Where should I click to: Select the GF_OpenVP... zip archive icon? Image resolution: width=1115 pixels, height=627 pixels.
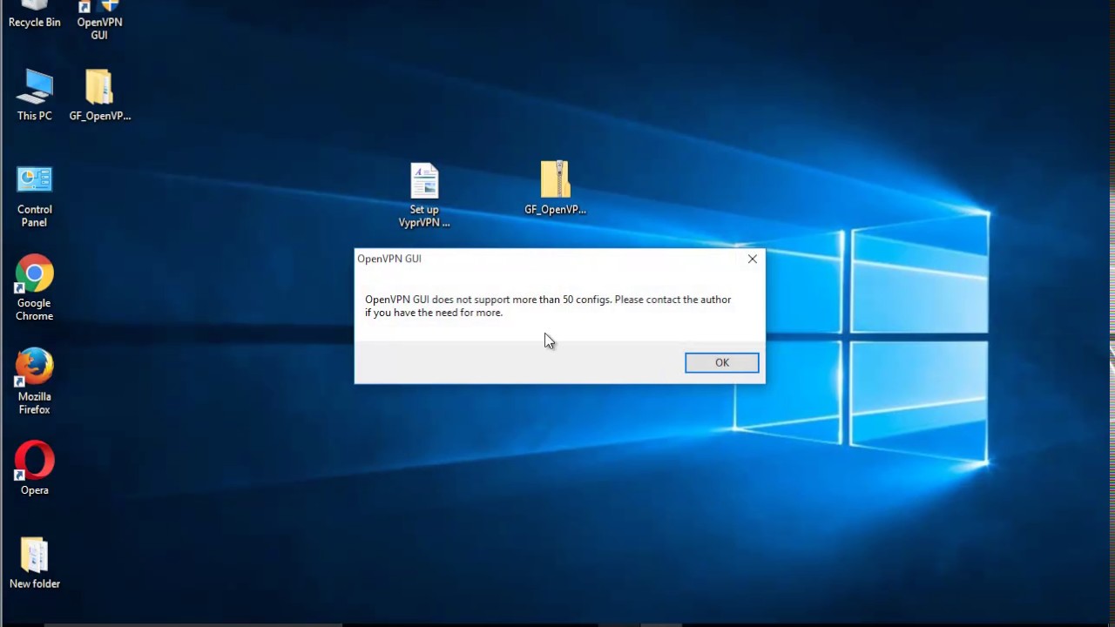(555, 188)
